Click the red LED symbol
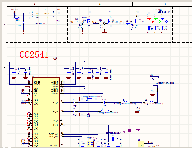The height and width of the screenshot is (148, 192). tap(149, 19)
